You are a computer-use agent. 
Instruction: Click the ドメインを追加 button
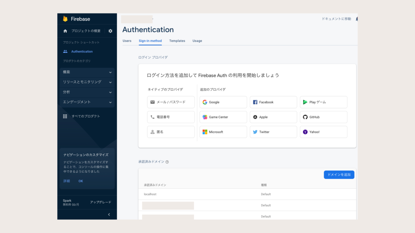tap(339, 175)
